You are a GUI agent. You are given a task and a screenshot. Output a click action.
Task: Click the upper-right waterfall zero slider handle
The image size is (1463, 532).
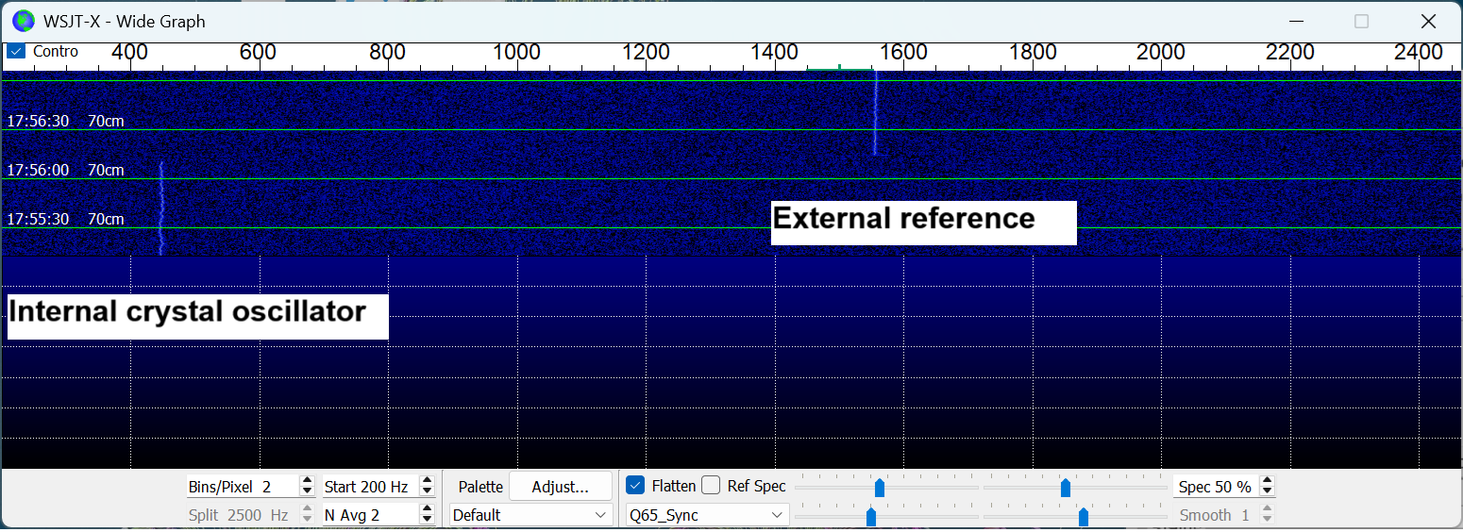(1066, 488)
